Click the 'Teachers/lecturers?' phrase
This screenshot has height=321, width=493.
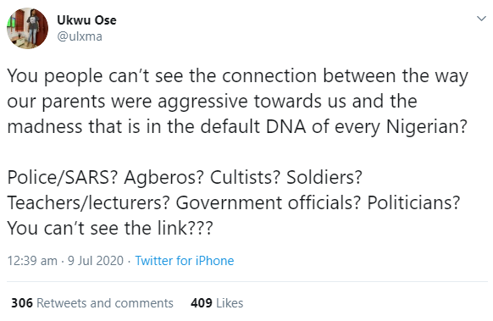88,202
